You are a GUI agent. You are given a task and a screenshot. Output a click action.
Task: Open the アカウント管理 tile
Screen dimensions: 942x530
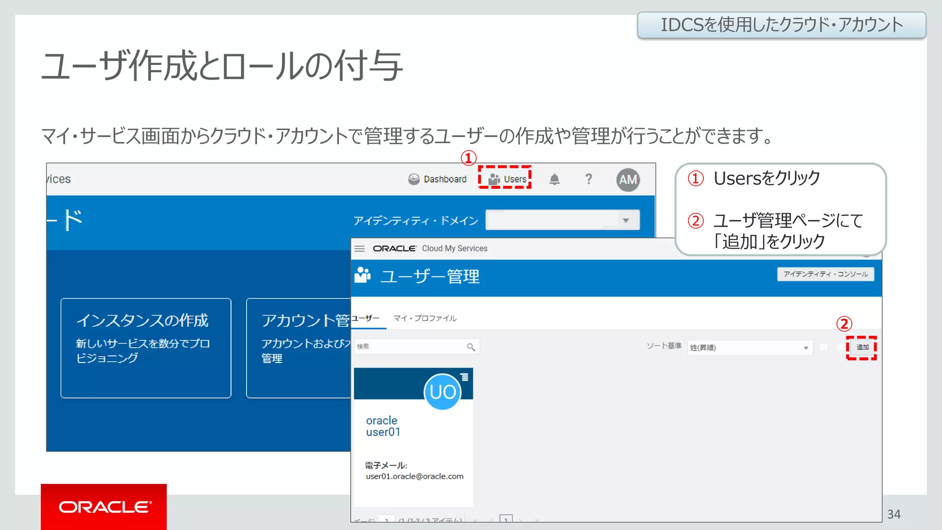click(x=299, y=348)
